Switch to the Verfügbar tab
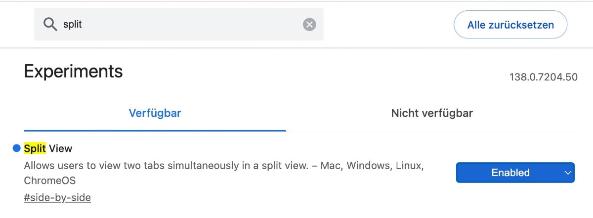This screenshot has width=593, height=218. [155, 113]
